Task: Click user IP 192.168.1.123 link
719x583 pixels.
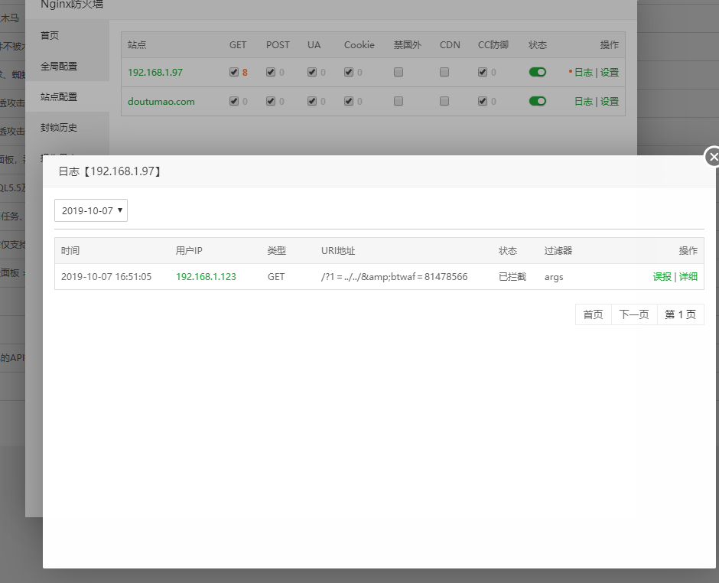Action: pyautogui.click(x=206, y=277)
